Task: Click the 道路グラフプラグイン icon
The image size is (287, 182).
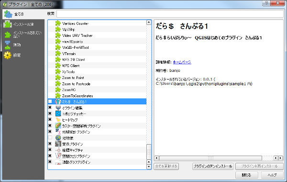Action: pos(58,162)
